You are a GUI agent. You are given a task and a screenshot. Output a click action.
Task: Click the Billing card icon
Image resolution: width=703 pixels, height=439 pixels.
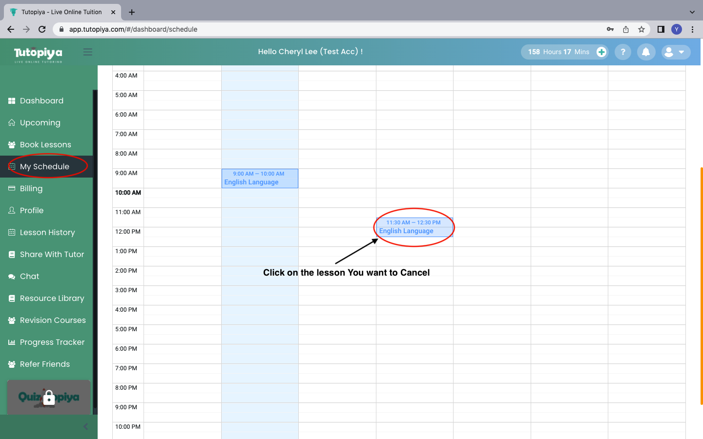pyautogui.click(x=12, y=189)
